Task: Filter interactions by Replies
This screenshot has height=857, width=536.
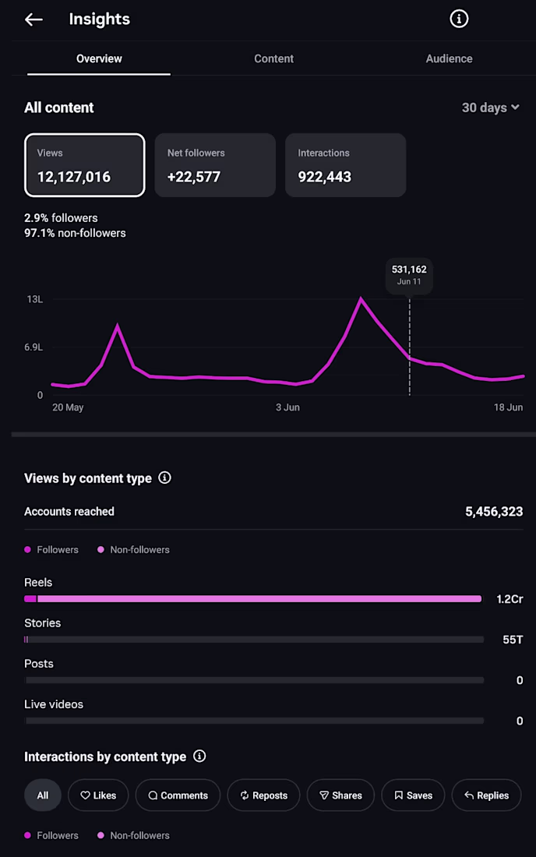Action: click(x=486, y=795)
